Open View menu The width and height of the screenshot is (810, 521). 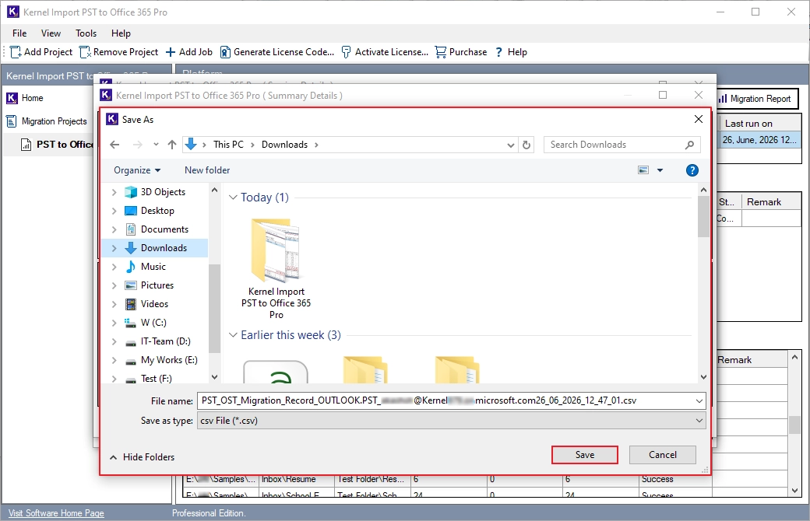pyautogui.click(x=51, y=33)
